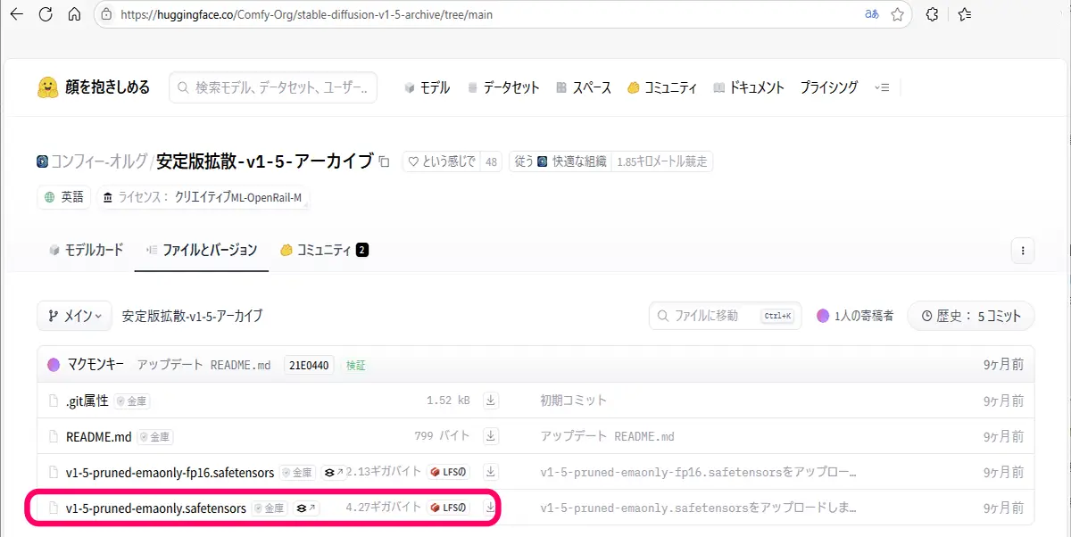1071x537 pixels.
Task: Open the スペース nav item
Action: tap(583, 87)
